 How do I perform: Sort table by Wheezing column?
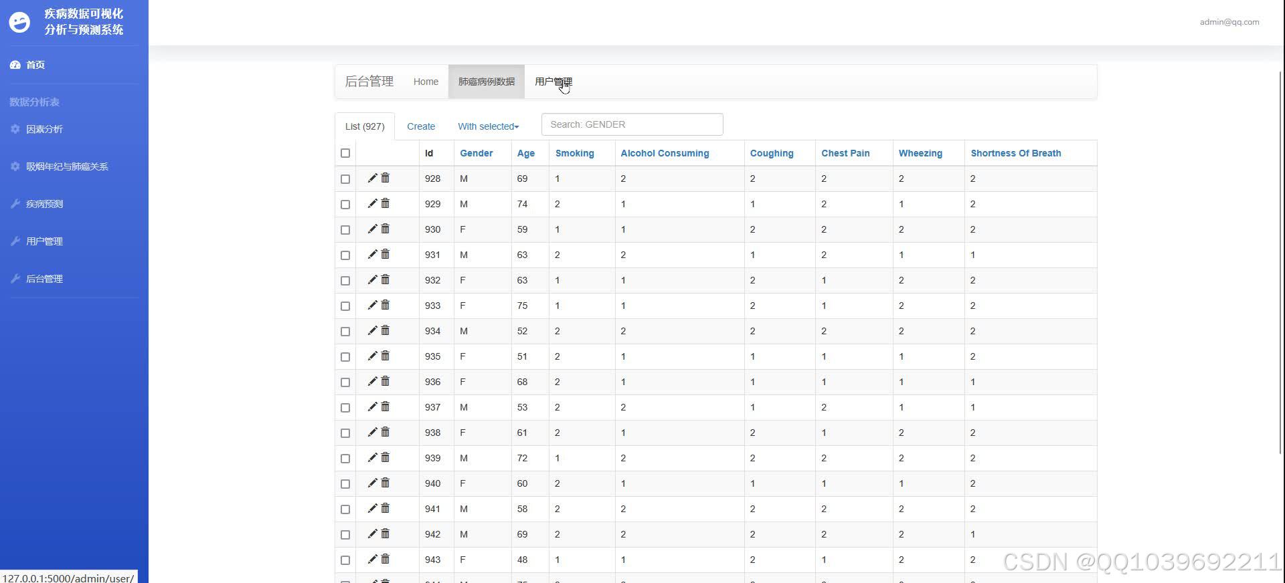(x=920, y=153)
